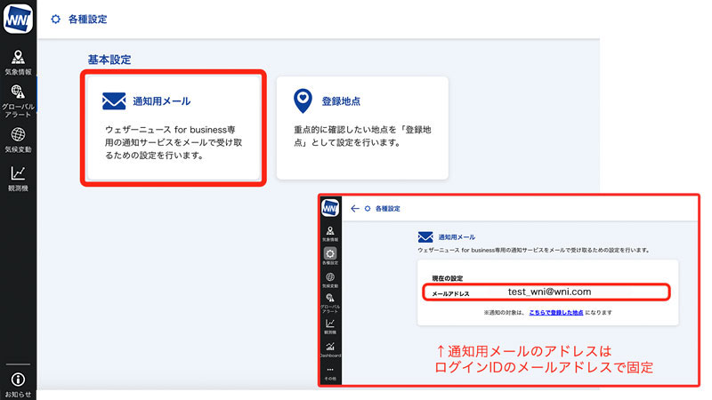Screen dimensions: 712x400
Task: Open the 登録地点 settings card
Action: tap(361, 128)
